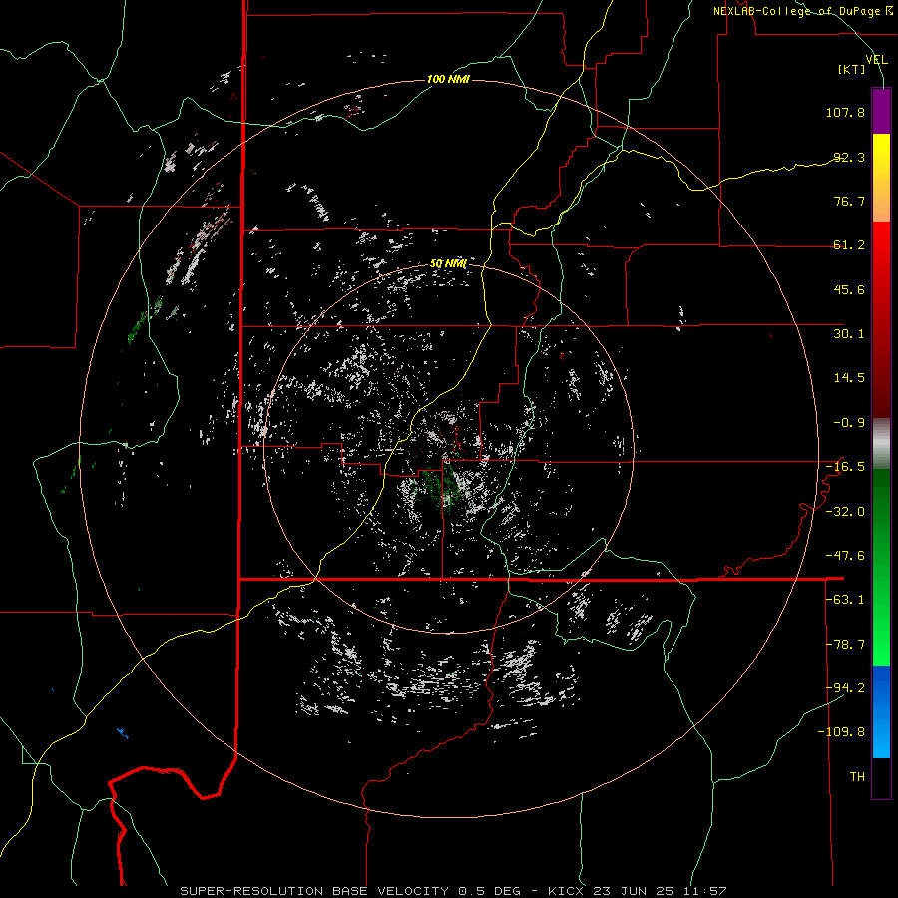Select the VEL legend title
Viewport: 898px width, 898px height.
[877, 60]
